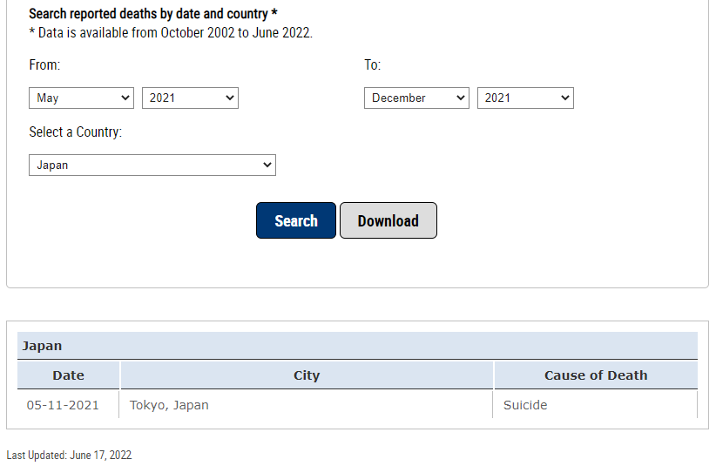Click the To: label
The image size is (716, 466).
pos(372,64)
